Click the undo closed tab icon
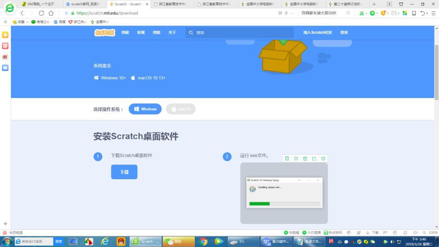439x247 pixels. [x=422, y=13]
